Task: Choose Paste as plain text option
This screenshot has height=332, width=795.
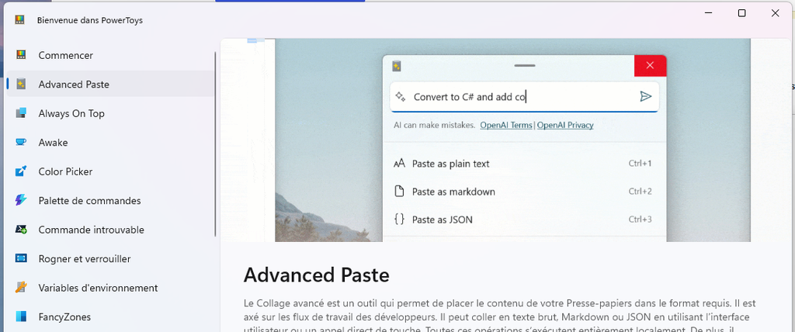Action: click(523, 164)
